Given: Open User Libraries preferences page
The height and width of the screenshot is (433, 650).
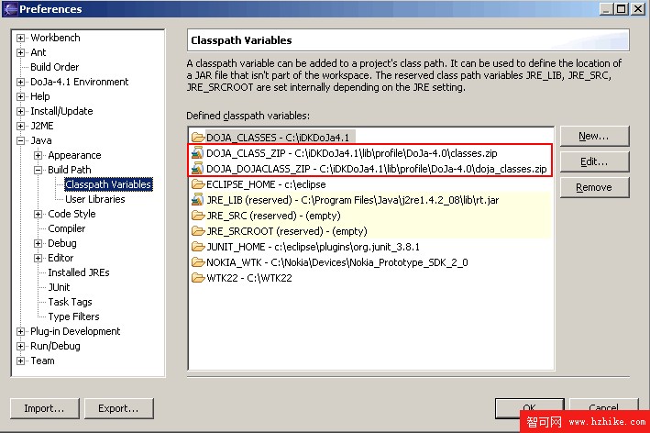Looking at the screenshot, I should tap(95, 199).
